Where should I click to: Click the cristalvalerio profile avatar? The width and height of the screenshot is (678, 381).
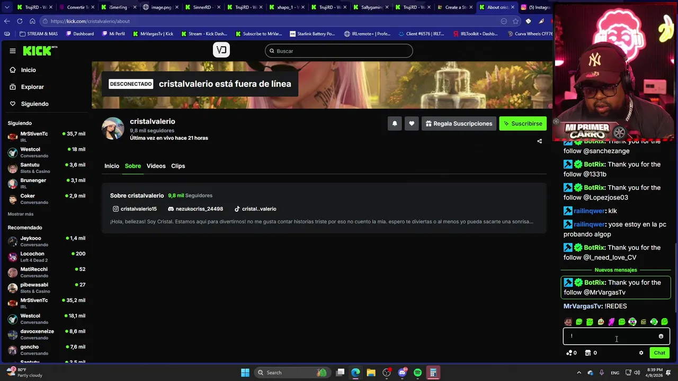coord(113,129)
